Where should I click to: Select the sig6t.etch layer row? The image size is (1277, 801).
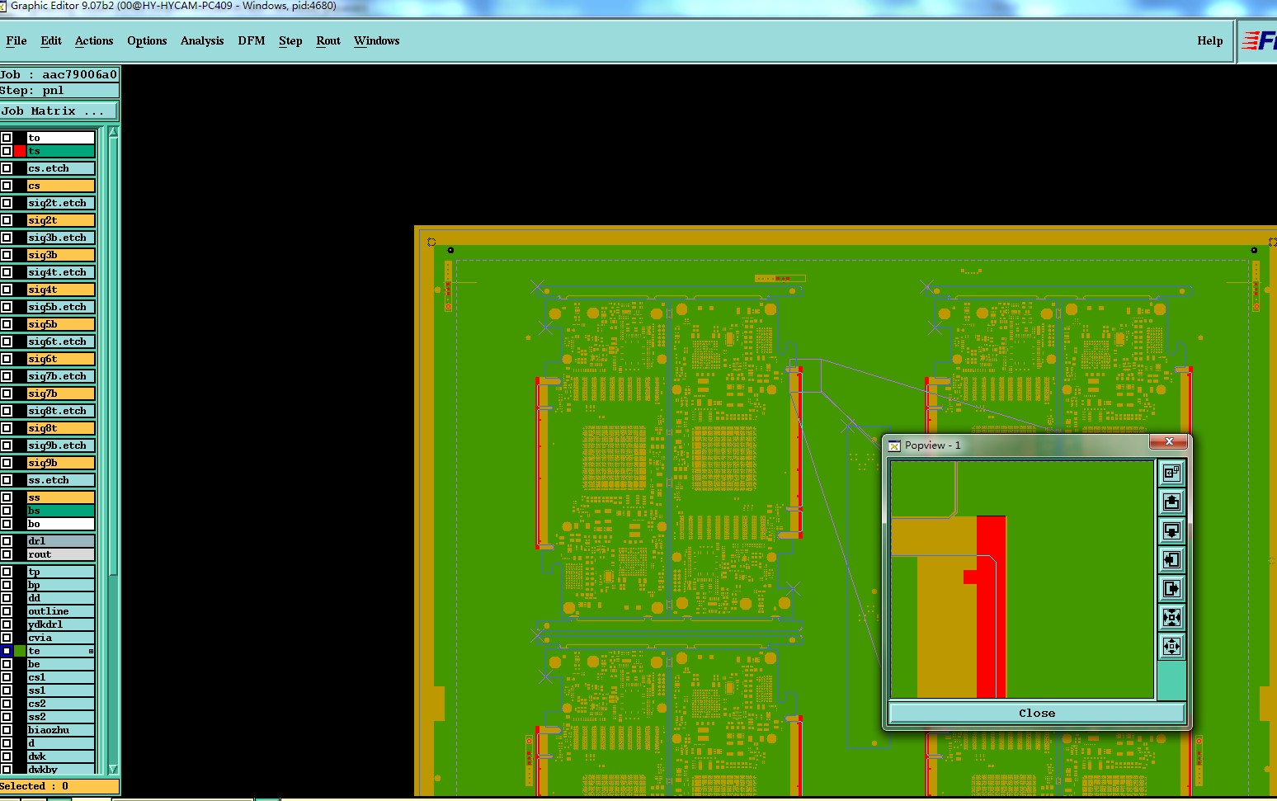pyautogui.click(x=61, y=342)
